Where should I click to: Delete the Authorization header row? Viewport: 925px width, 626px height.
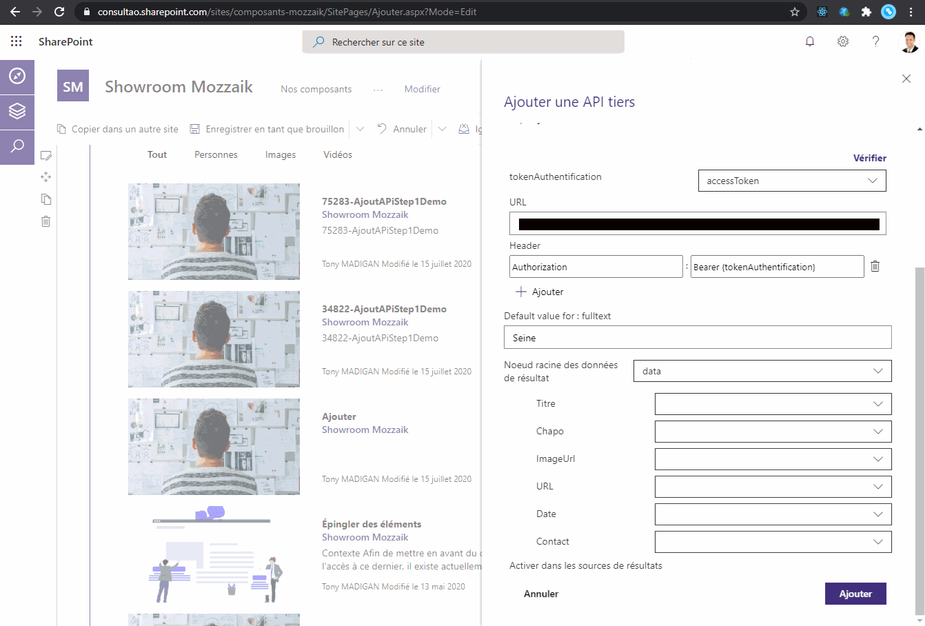[x=875, y=266]
